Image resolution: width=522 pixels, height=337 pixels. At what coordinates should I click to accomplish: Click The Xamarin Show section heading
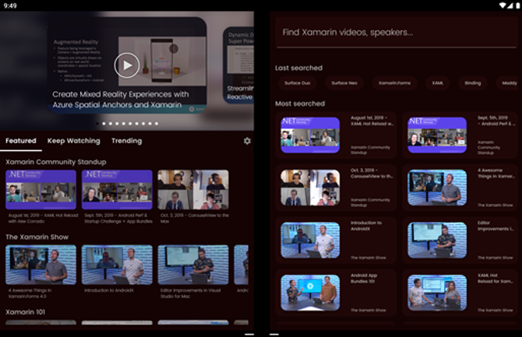pos(37,237)
